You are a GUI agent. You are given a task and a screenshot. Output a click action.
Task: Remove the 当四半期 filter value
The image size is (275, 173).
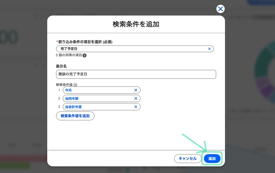point(136,98)
